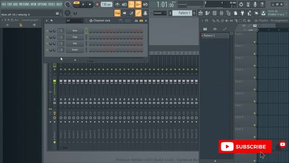The image size is (289, 163).
Task: Click arrow left of Pattern 1 selector
Action: pos(170,13)
